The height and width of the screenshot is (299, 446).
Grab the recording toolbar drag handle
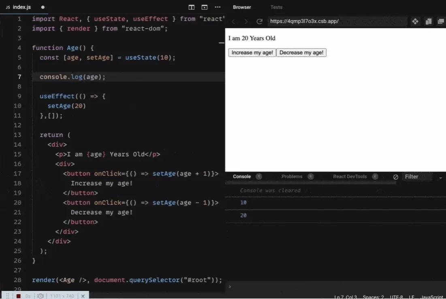(x=8, y=296)
